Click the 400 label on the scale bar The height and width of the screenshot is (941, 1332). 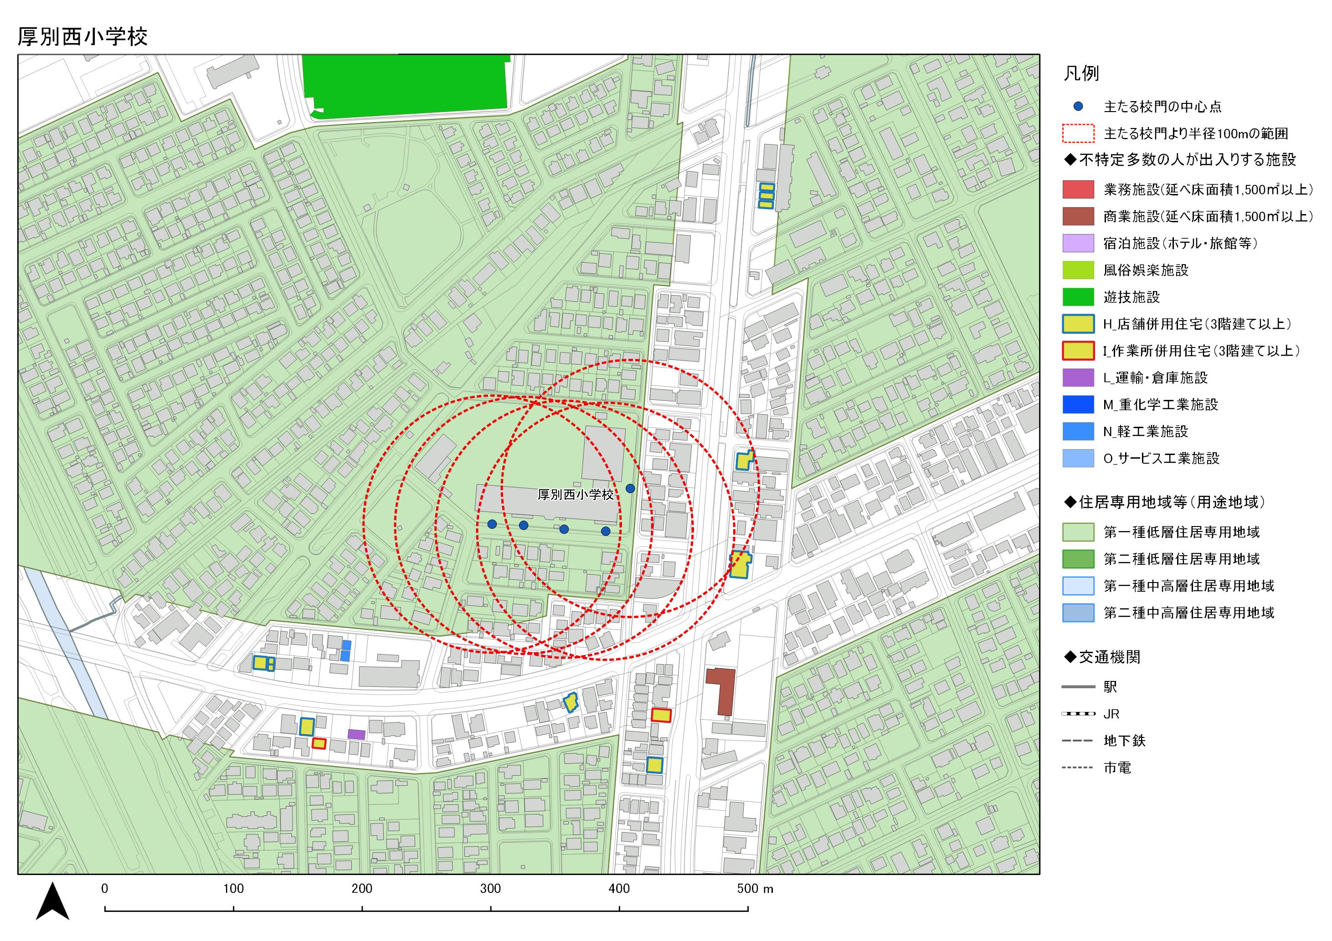click(x=619, y=889)
